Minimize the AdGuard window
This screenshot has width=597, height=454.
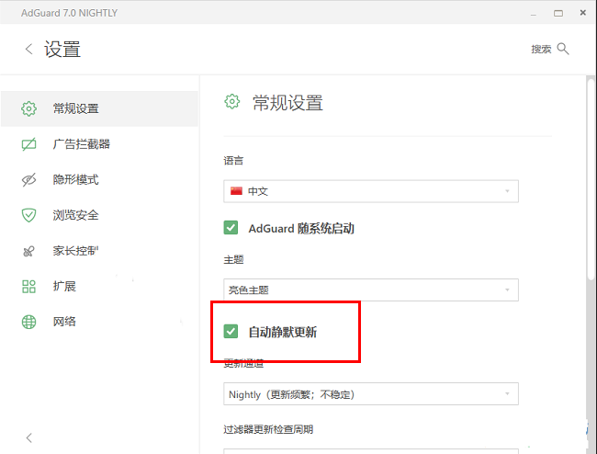pos(534,15)
